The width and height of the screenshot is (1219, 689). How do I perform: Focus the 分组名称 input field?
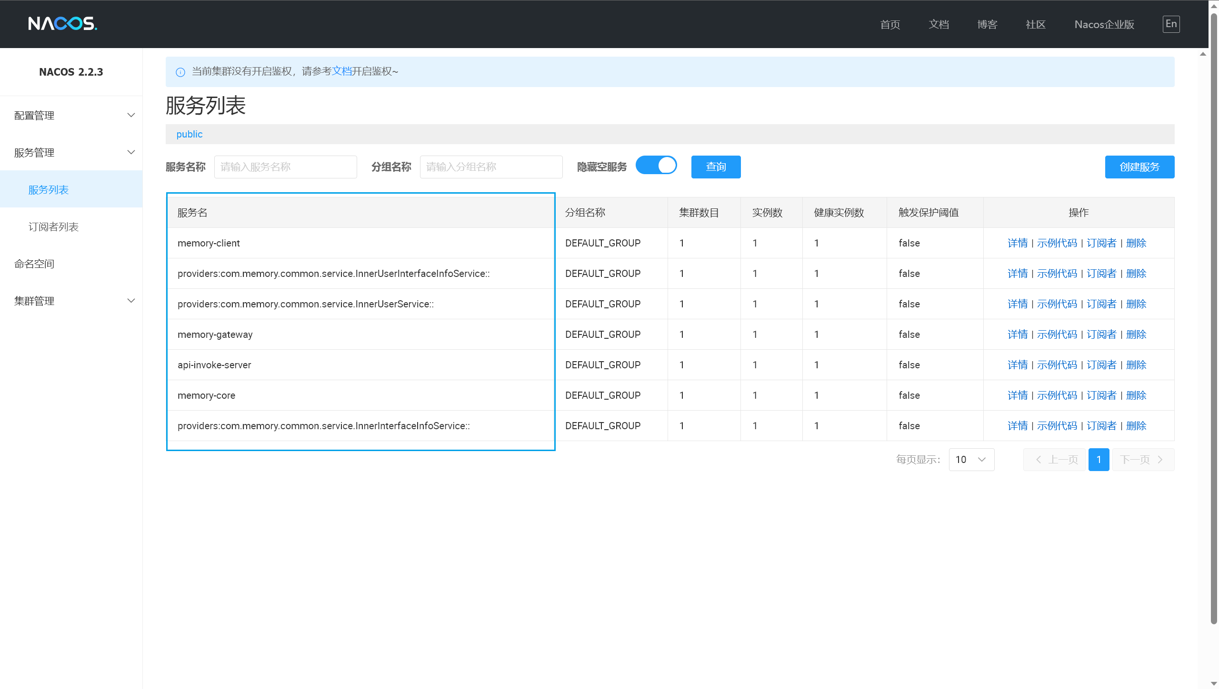coord(491,167)
